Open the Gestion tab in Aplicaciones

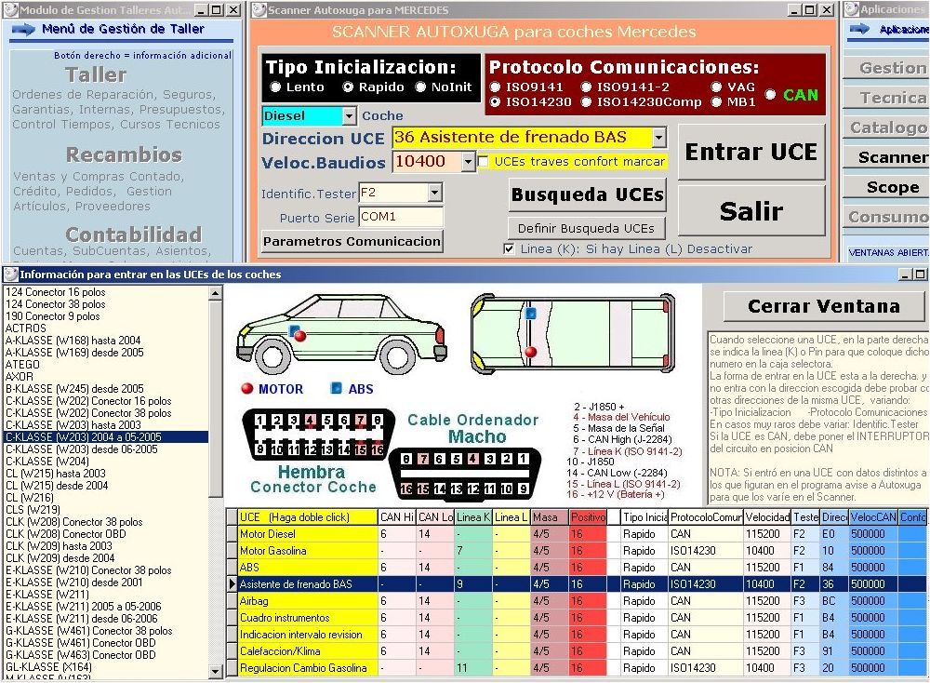(886, 68)
